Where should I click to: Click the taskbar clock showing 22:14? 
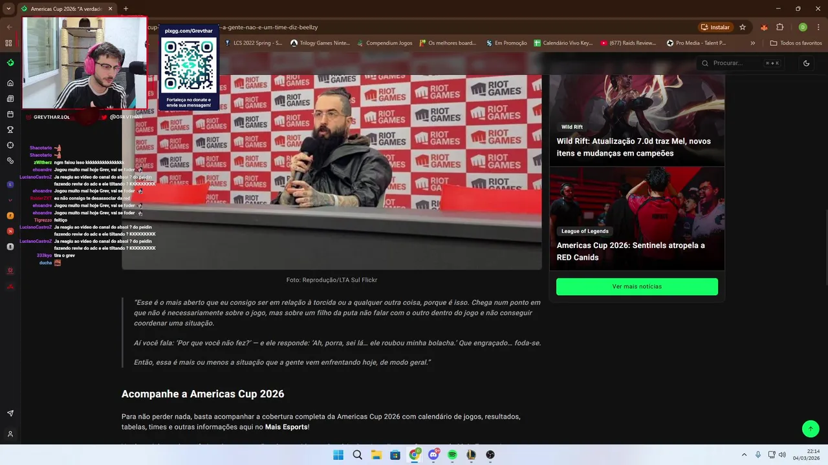806,455
